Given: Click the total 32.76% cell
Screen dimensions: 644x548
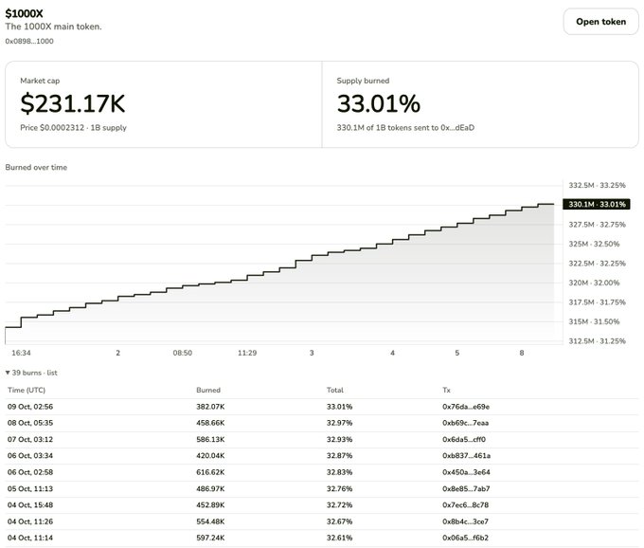Looking at the screenshot, I should point(339,489).
